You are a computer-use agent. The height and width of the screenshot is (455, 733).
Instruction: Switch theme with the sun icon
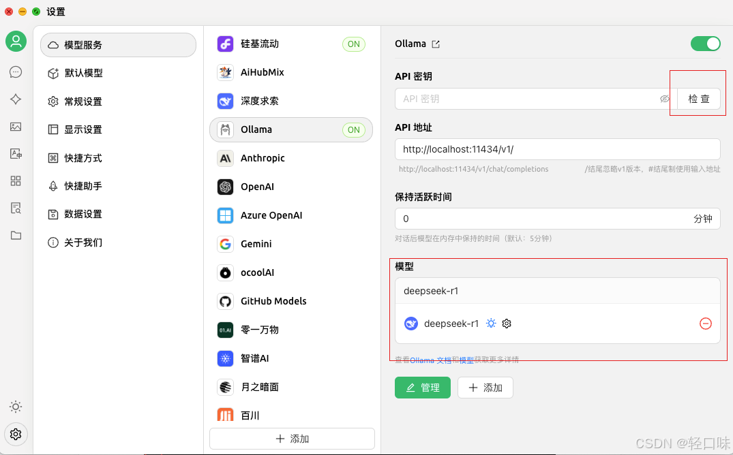16,407
